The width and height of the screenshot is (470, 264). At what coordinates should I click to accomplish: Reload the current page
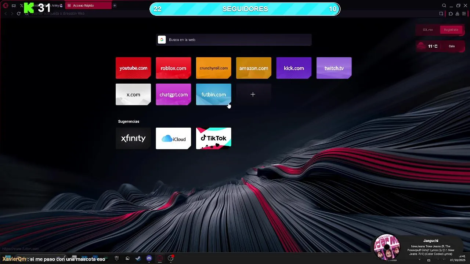click(x=19, y=14)
